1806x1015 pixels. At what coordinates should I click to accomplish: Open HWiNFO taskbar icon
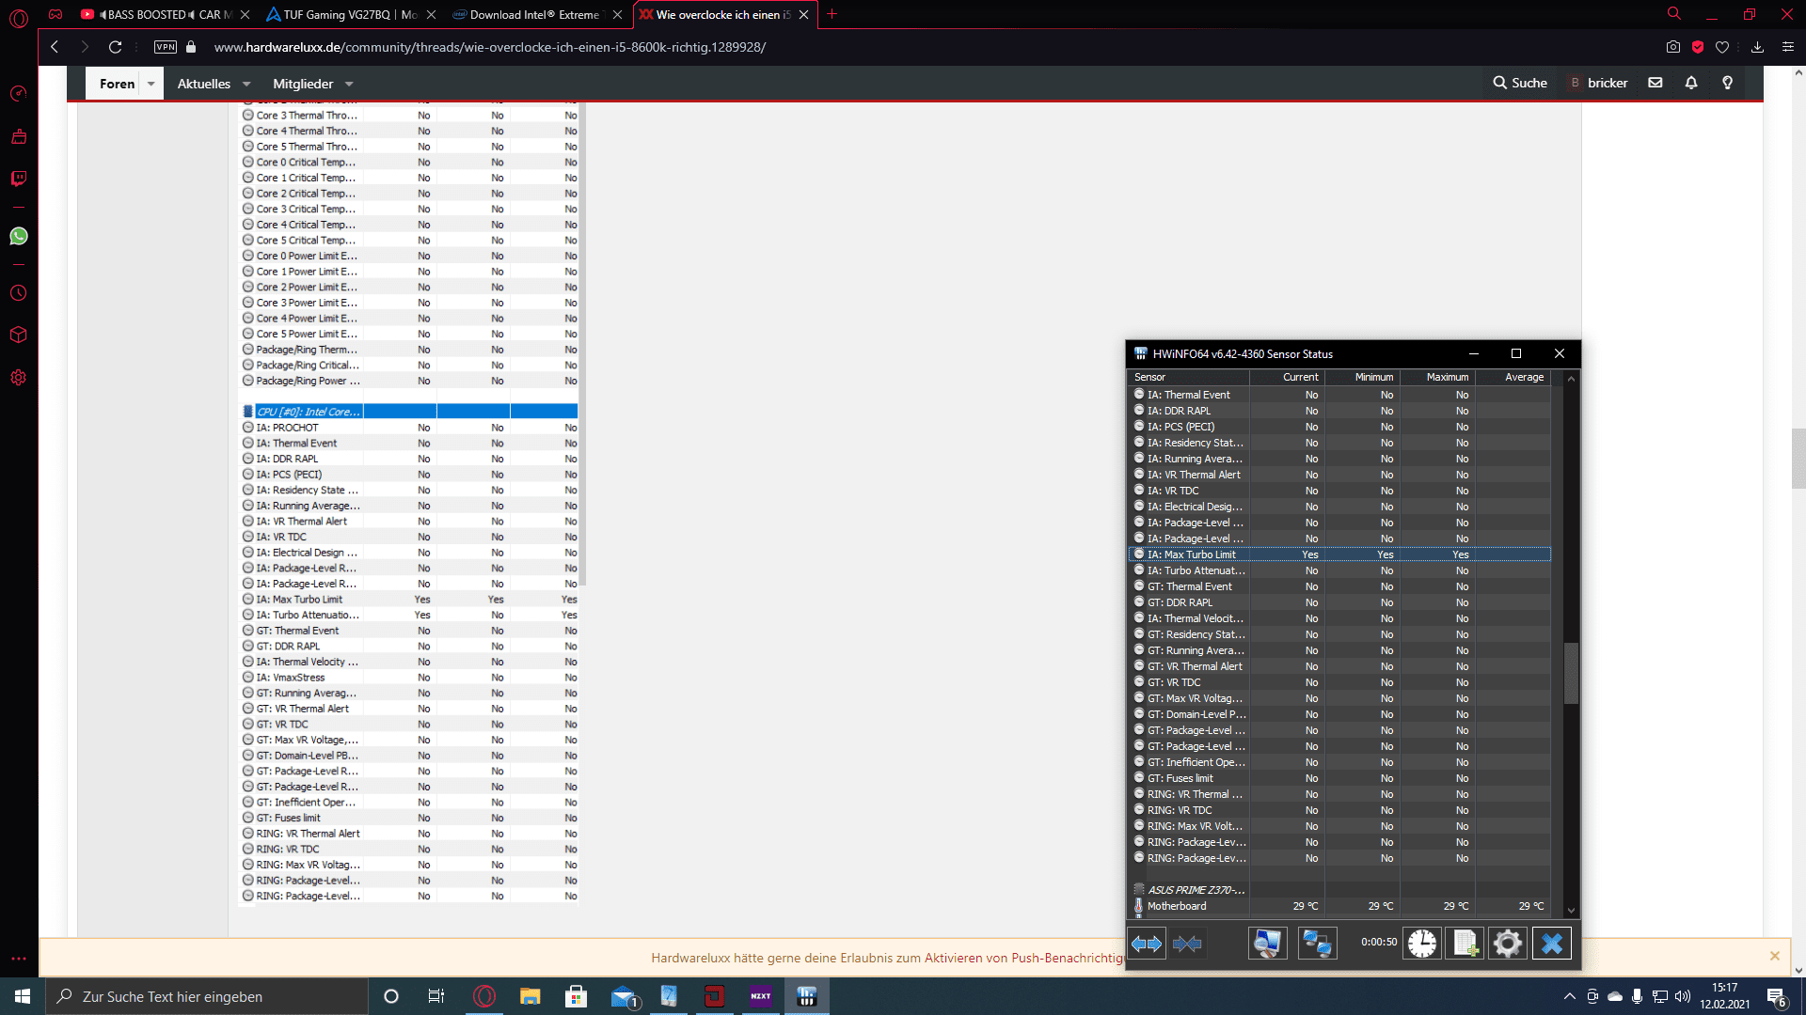click(x=807, y=996)
